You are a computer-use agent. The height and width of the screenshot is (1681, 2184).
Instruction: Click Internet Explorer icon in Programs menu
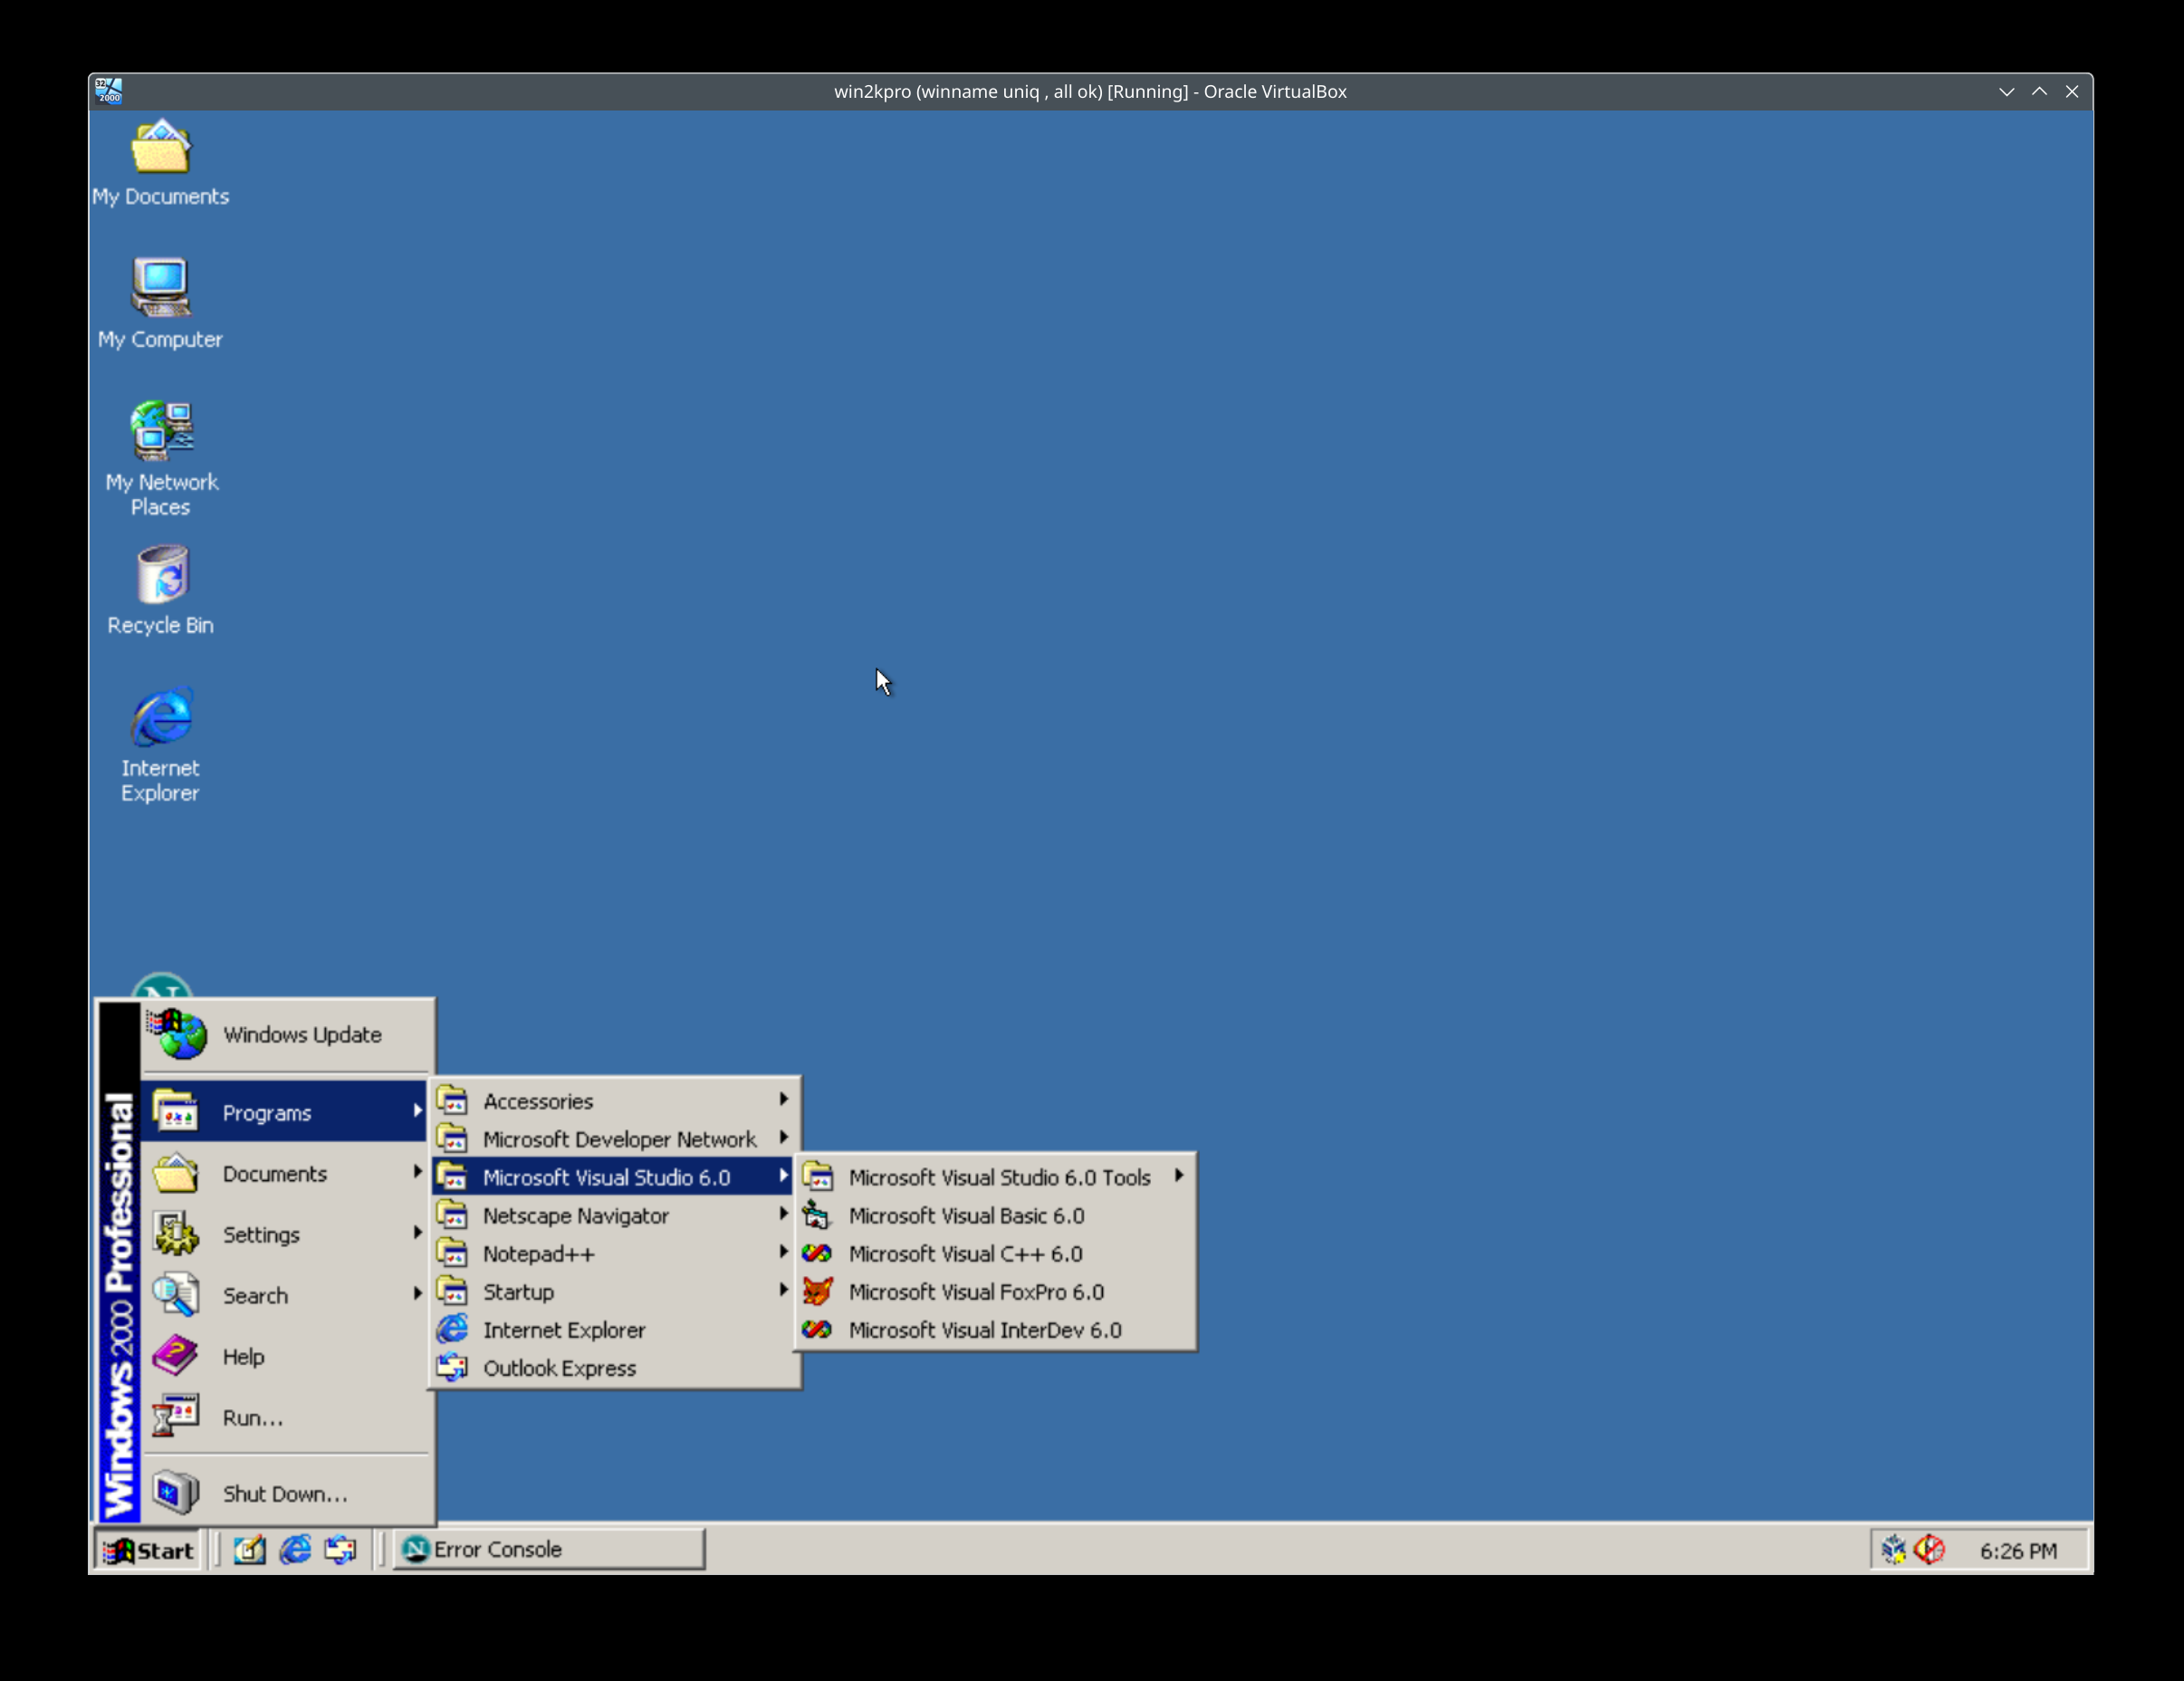pyautogui.click(x=452, y=1329)
